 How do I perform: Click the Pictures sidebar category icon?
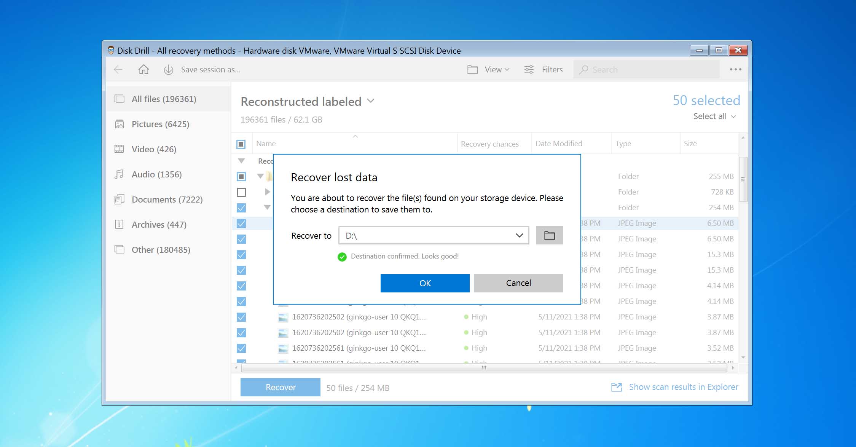(x=120, y=124)
